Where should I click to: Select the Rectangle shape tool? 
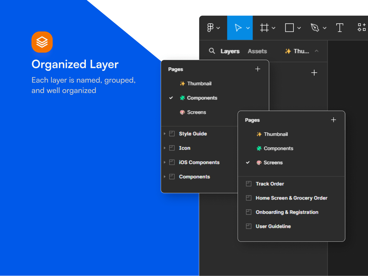289,28
